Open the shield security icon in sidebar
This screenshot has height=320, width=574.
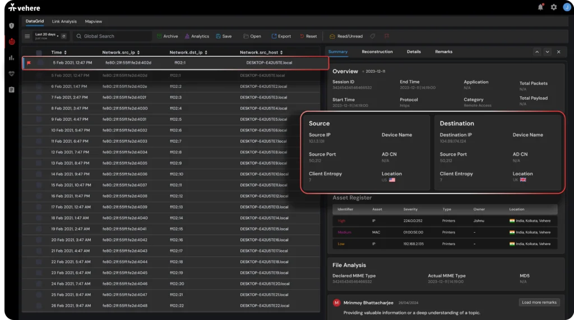tap(12, 26)
